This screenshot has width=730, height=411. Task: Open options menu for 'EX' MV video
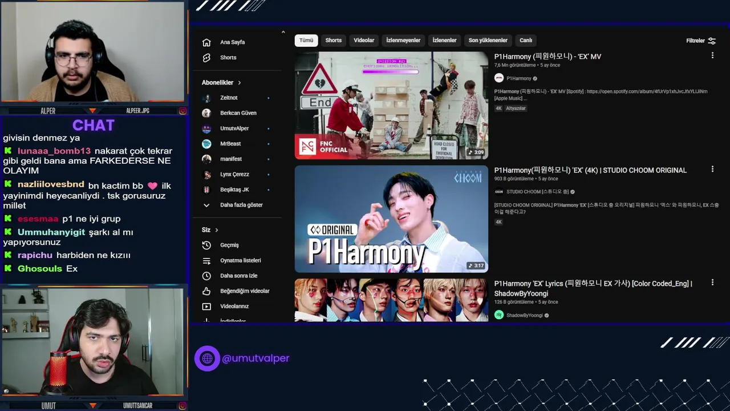[712, 55]
